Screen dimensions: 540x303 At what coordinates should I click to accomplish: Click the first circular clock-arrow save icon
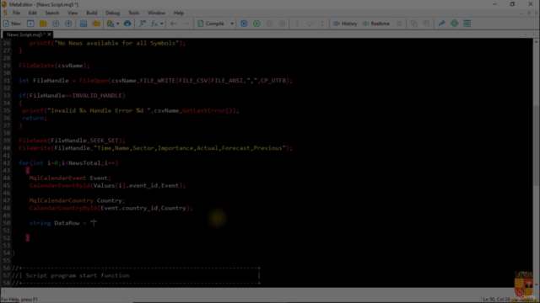[x=56, y=24]
